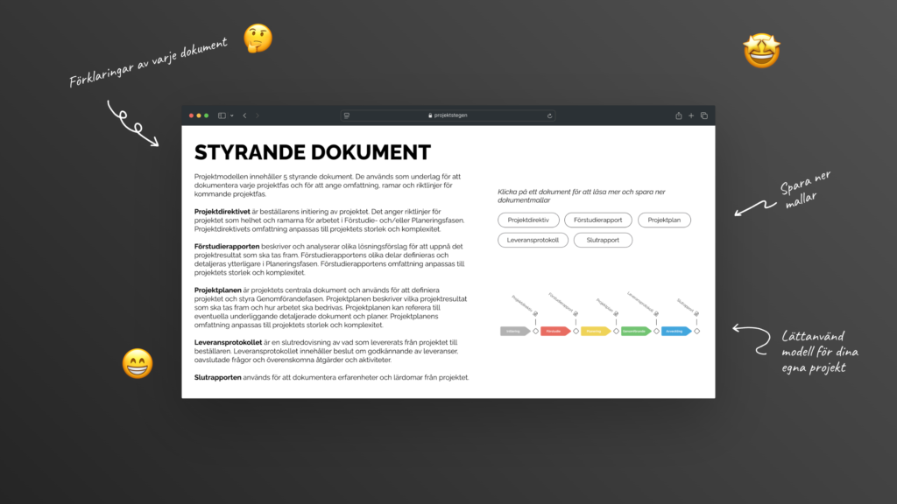Click the yellow Planering phase arrow
The width and height of the screenshot is (897, 504).
pyautogui.click(x=595, y=331)
